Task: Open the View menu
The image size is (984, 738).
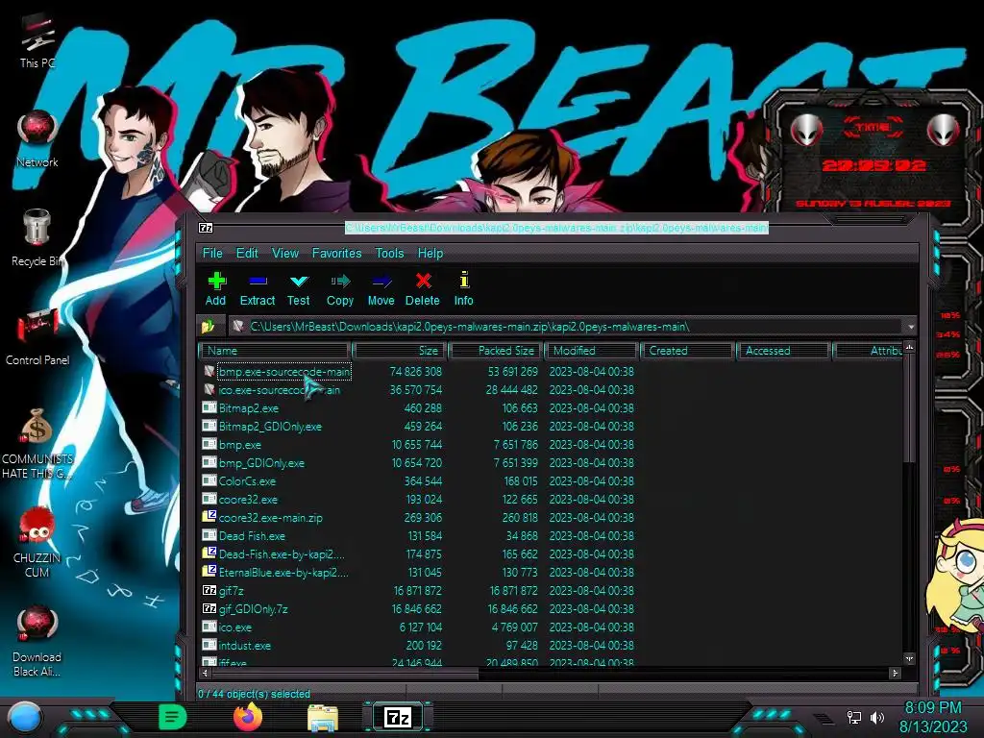Action: pyautogui.click(x=284, y=253)
